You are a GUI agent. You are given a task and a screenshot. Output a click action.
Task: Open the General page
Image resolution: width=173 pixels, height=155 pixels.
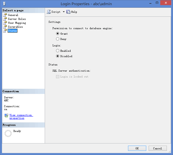click(13, 15)
